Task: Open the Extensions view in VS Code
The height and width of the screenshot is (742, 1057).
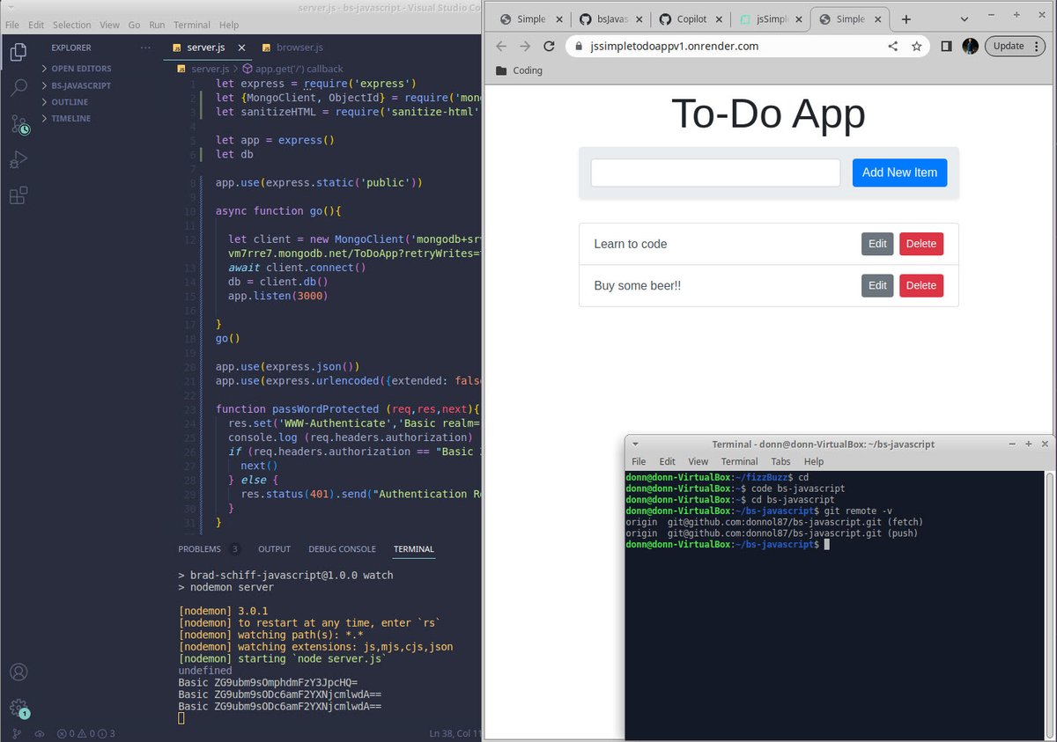Action: click(x=18, y=195)
